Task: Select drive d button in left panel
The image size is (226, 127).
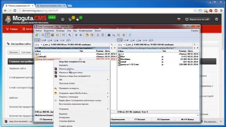Action: [43, 40]
